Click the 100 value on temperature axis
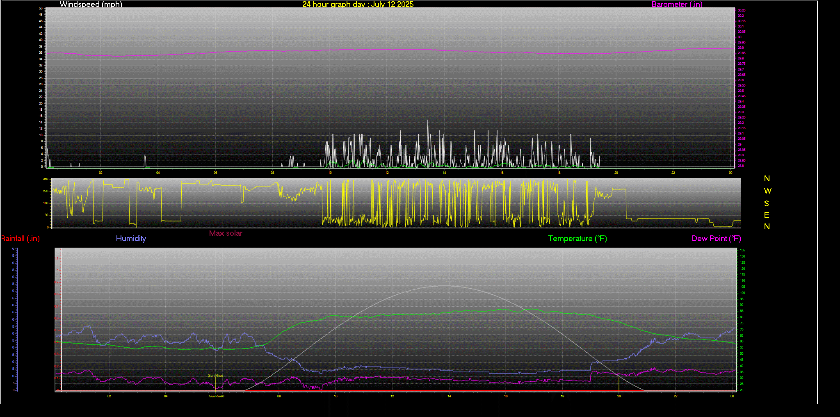 click(742, 293)
